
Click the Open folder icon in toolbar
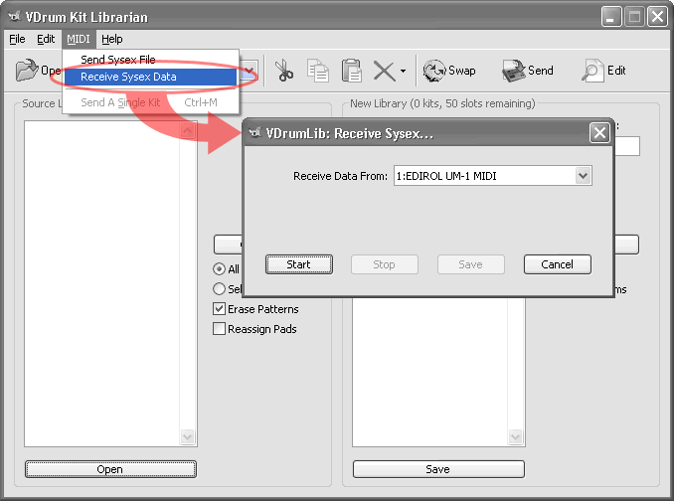point(28,71)
